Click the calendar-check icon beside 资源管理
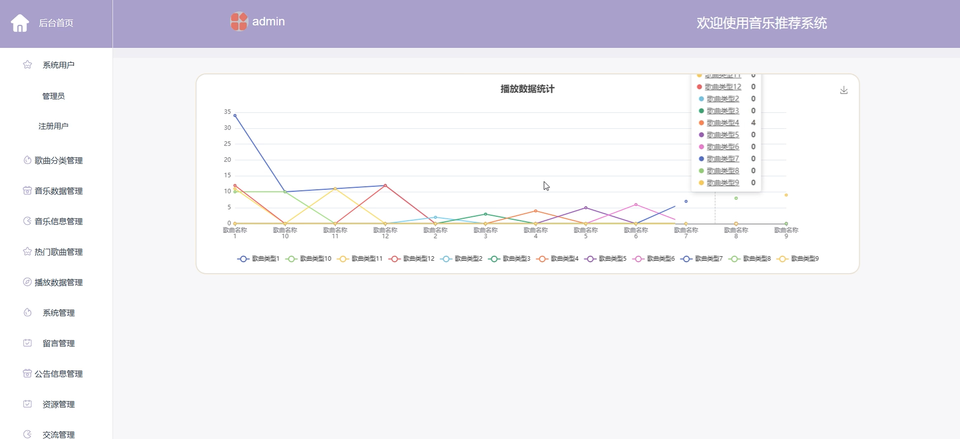The width and height of the screenshot is (960, 439). pos(27,404)
